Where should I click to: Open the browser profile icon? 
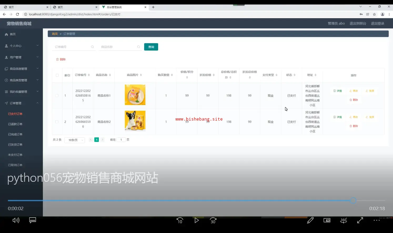point(382,14)
